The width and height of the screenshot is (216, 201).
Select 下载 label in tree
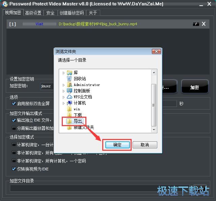click(x=78, y=115)
